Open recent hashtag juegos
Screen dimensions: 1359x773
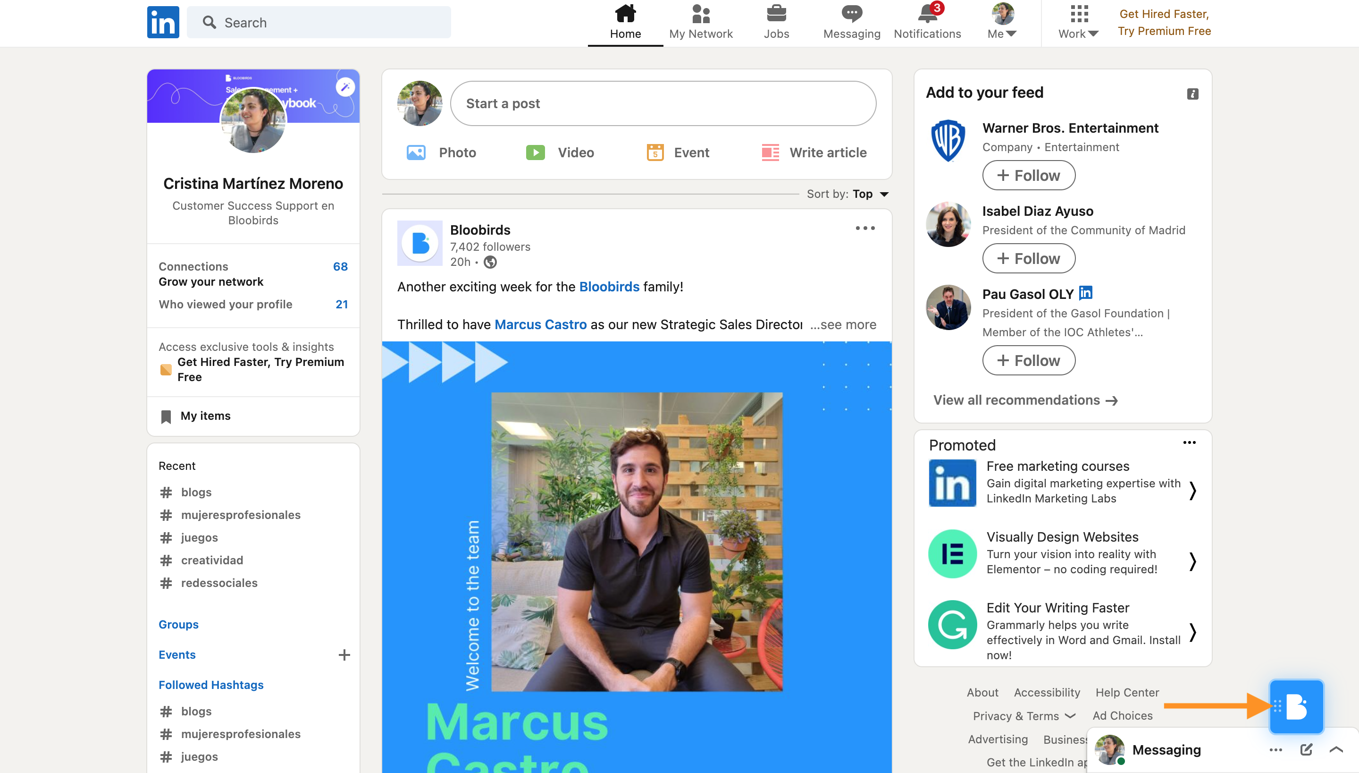(189, 537)
